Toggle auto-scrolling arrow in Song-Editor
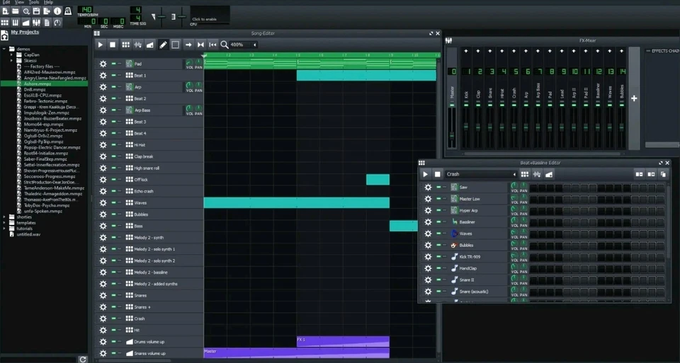 (188, 45)
